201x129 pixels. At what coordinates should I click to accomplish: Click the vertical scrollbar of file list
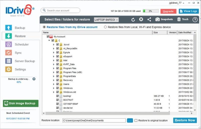click(x=195, y=67)
